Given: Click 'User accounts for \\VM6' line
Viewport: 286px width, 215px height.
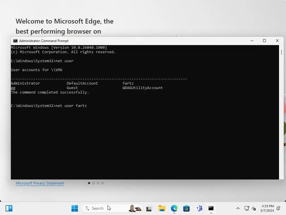Looking at the screenshot, I should pos(37,70).
